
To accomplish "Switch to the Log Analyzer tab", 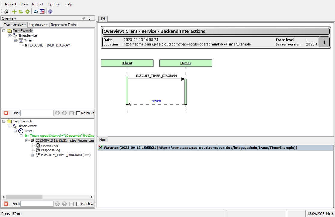I will 38,25.
